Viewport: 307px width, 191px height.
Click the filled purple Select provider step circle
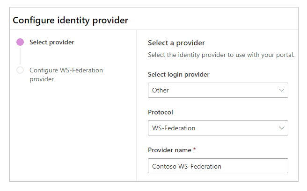click(x=20, y=42)
